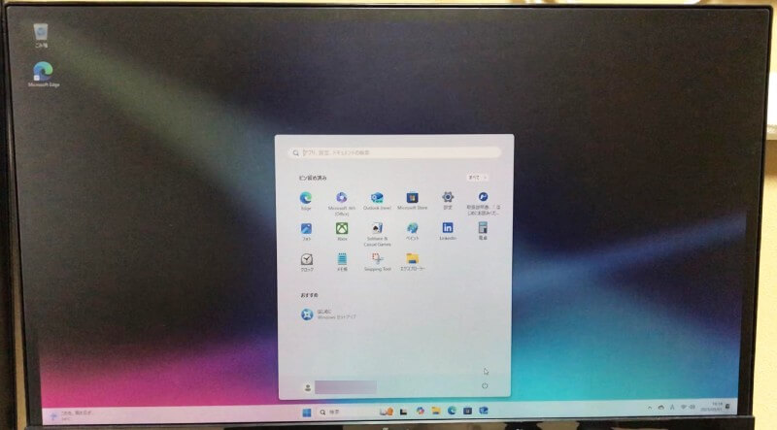The height and width of the screenshot is (430, 777).
Task: Open the Calculator app
Action: click(x=483, y=231)
